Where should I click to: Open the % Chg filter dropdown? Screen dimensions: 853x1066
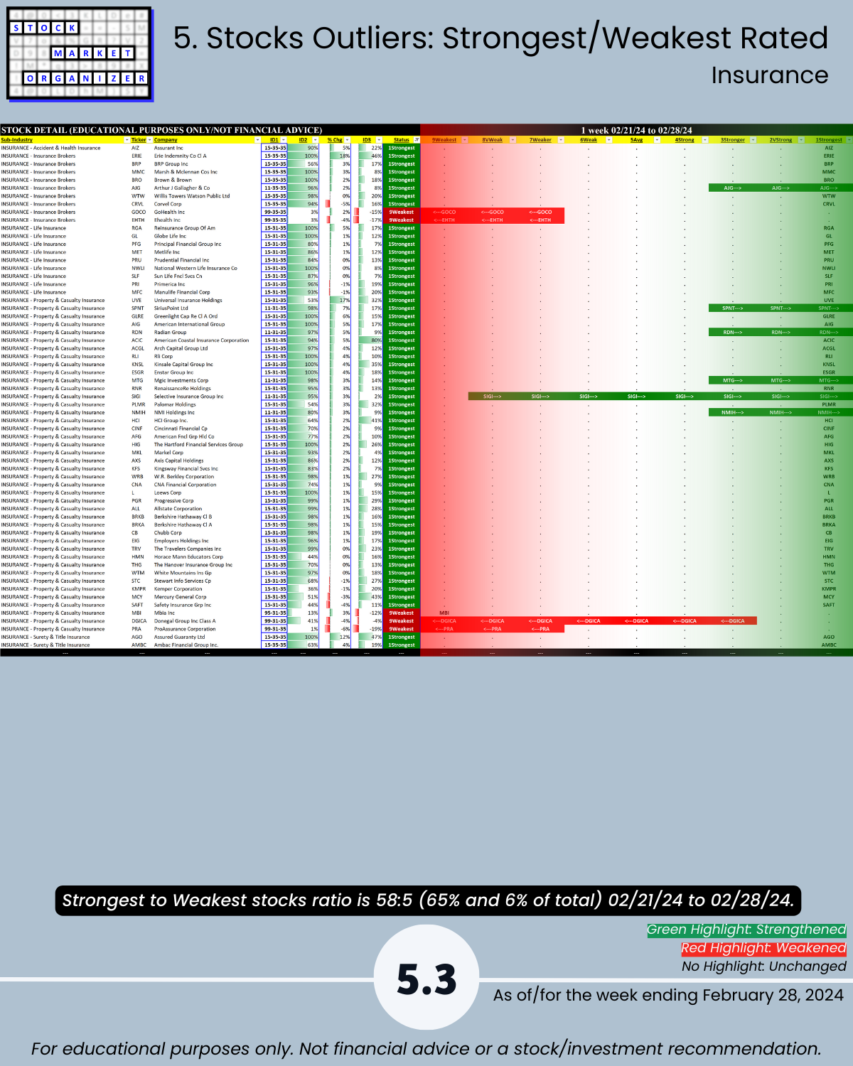pyautogui.click(x=347, y=140)
